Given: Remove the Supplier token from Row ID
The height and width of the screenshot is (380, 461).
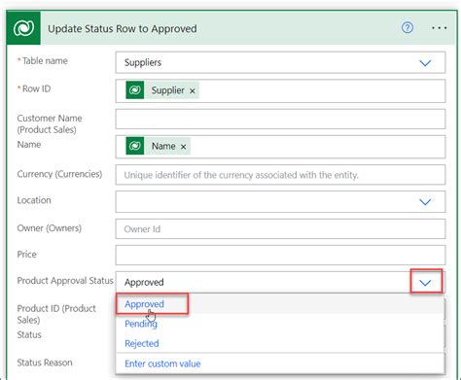Looking at the screenshot, I should (x=193, y=91).
